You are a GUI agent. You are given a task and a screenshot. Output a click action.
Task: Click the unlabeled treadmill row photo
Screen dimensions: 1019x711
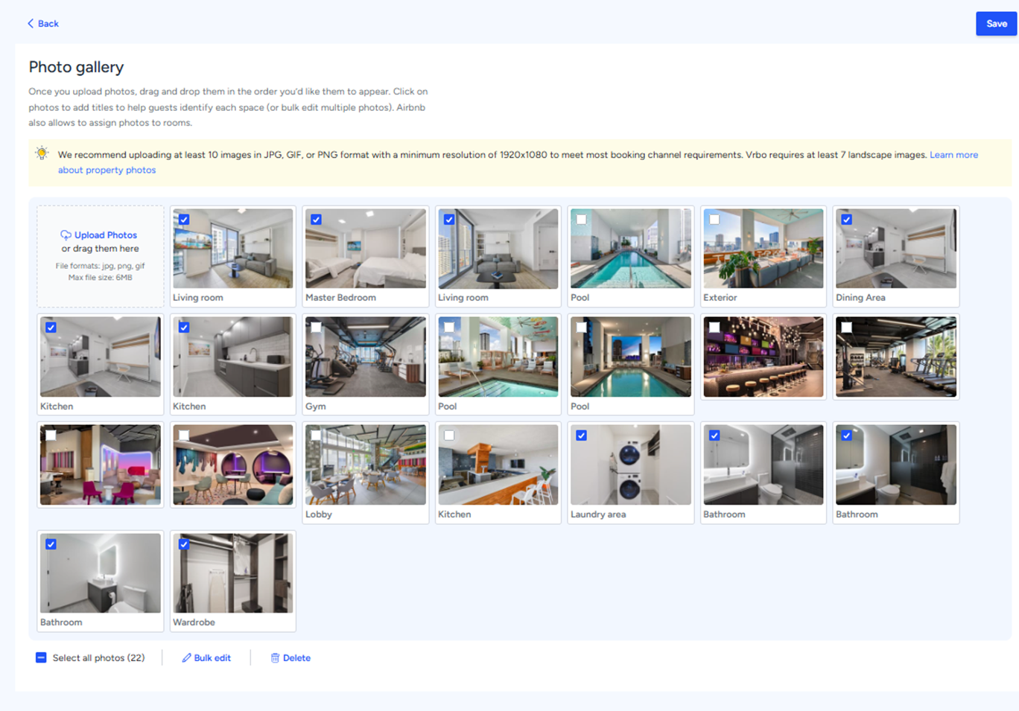click(x=896, y=357)
